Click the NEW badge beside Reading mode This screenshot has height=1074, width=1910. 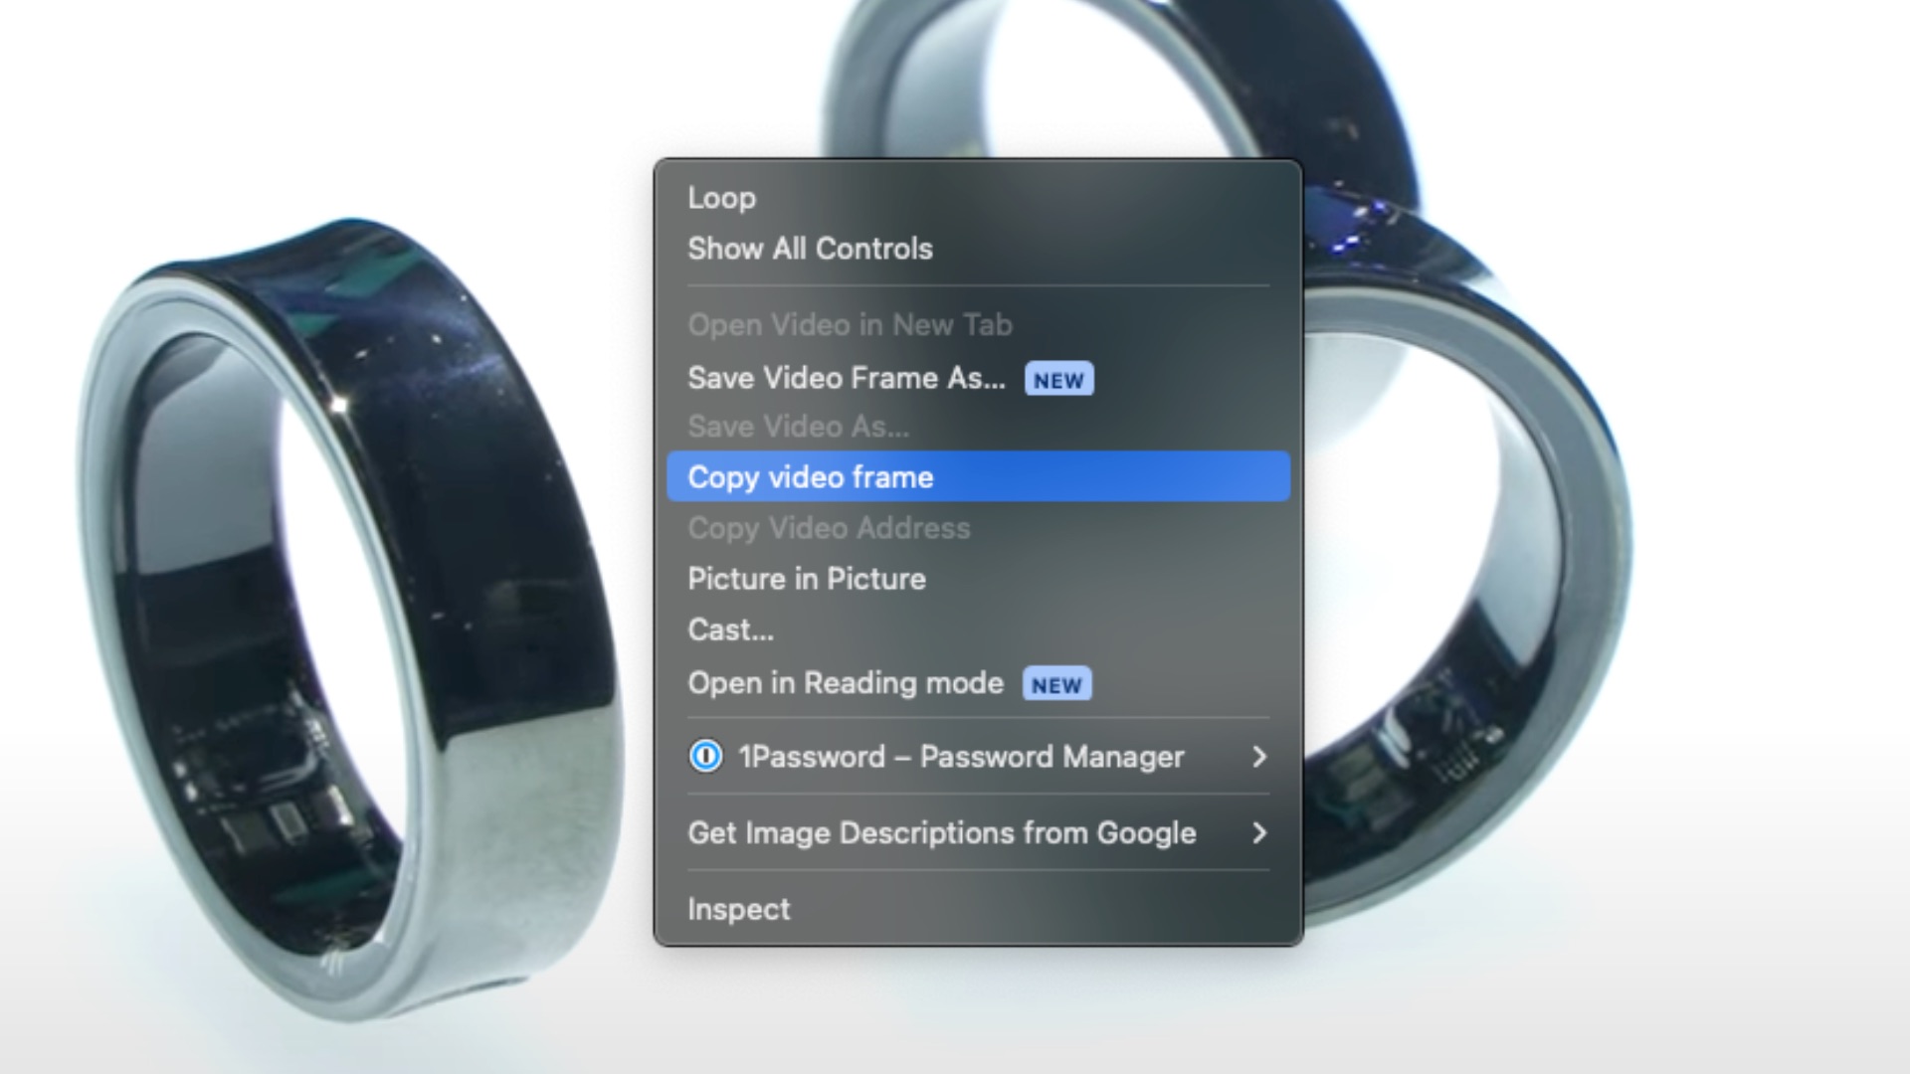click(x=1056, y=685)
